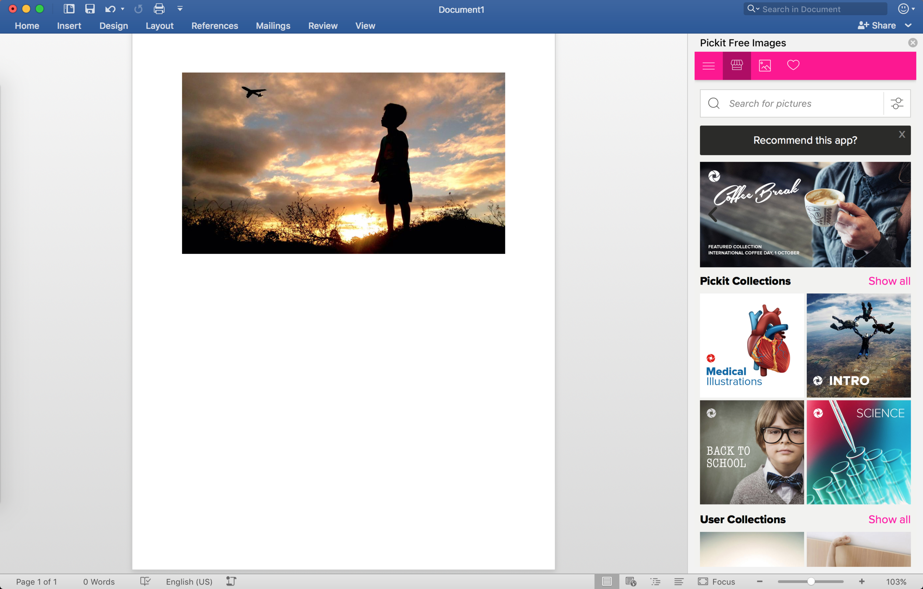Screen dimensions: 923x589
Task: Click the Print icon in title bar
Action: pos(159,9)
